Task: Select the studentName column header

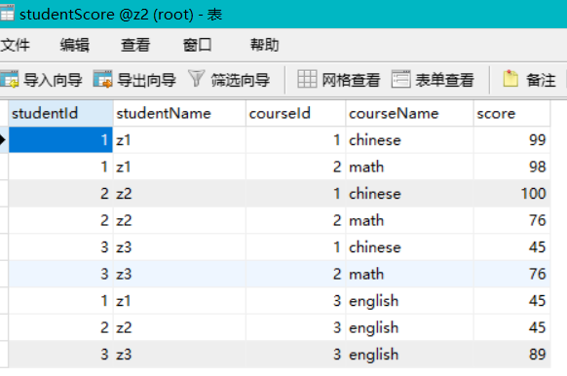Action: [x=179, y=114]
